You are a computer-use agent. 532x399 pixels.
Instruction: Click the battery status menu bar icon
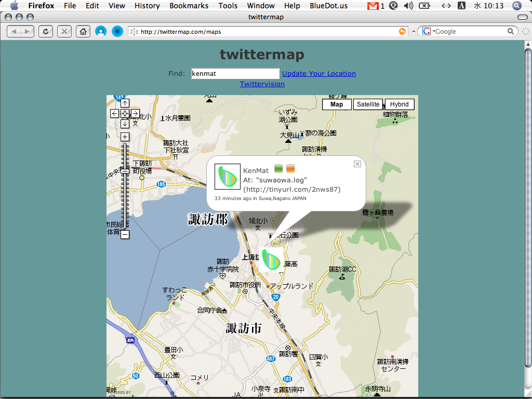(424, 5)
